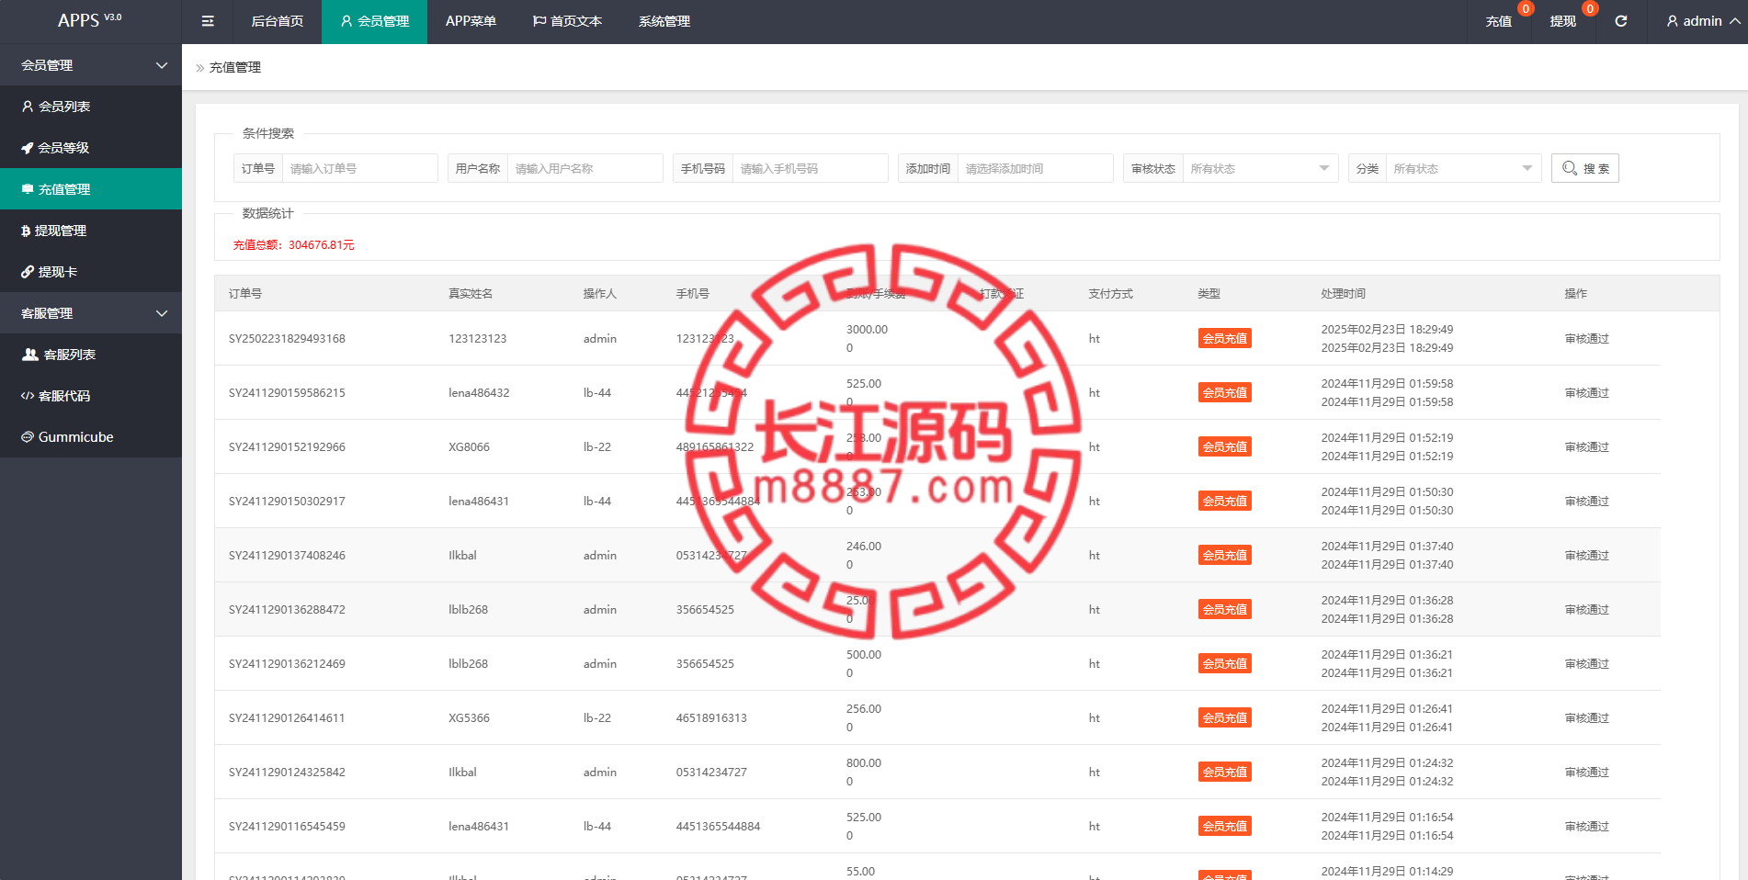The width and height of the screenshot is (1748, 880).
Task: Click 会员充值 tag for order SY2411290136212469
Action: tap(1224, 663)
